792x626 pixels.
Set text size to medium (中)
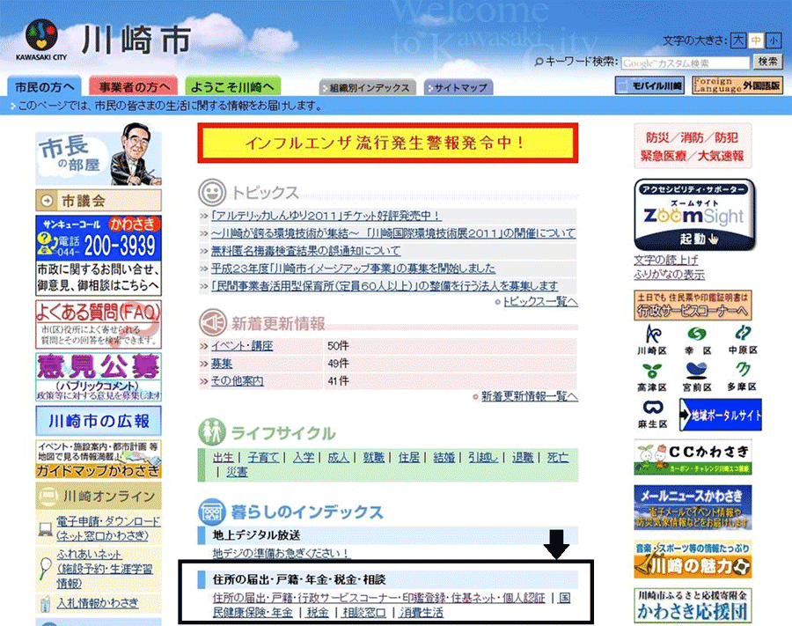(x=756, y=41)
